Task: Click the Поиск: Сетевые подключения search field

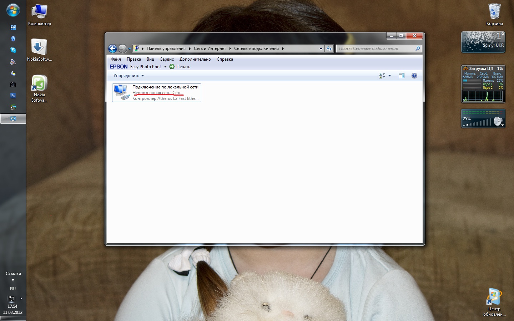Action: click(375, 49)
